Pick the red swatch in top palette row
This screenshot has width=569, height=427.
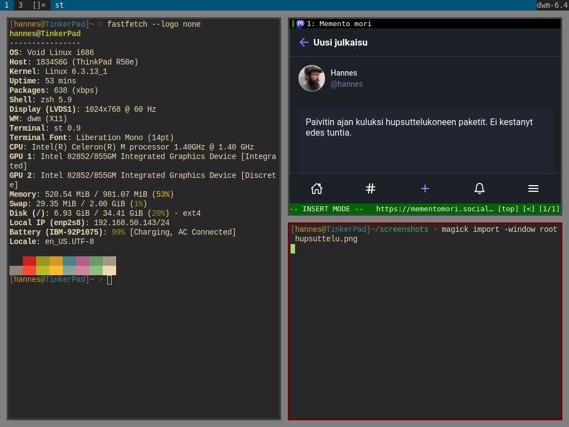(29, 261)
